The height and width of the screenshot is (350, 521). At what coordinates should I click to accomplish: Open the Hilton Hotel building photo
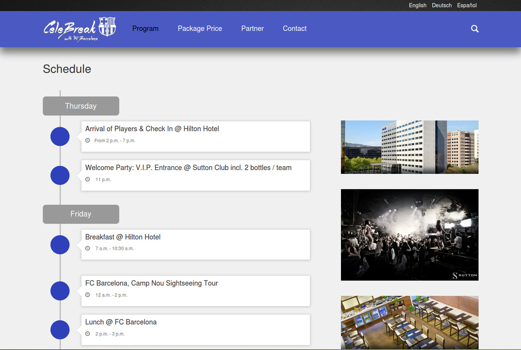(x=410, y=147)
